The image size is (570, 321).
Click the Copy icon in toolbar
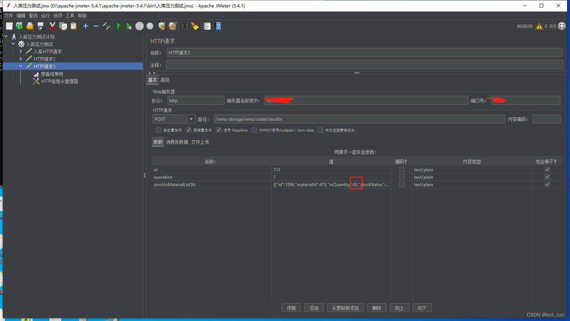(63, 26)
